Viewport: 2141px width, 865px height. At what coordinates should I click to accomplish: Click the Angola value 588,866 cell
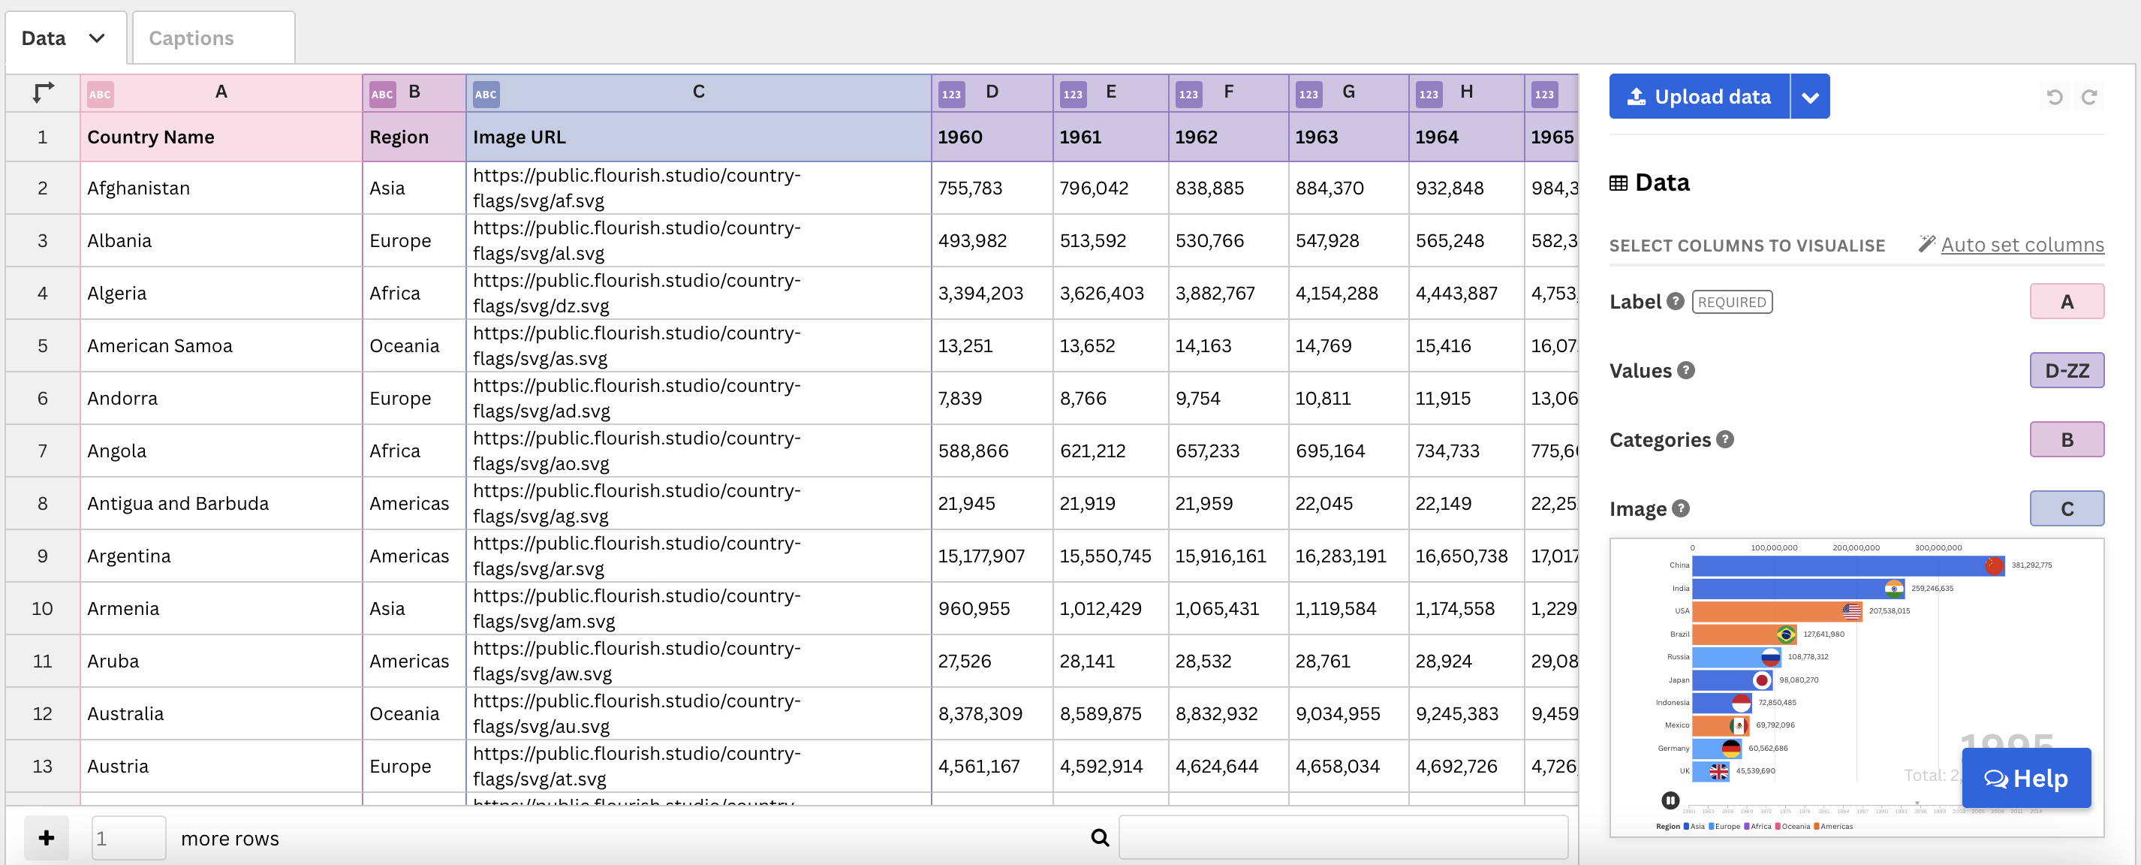pyautogui.click(x=992, y=451)
